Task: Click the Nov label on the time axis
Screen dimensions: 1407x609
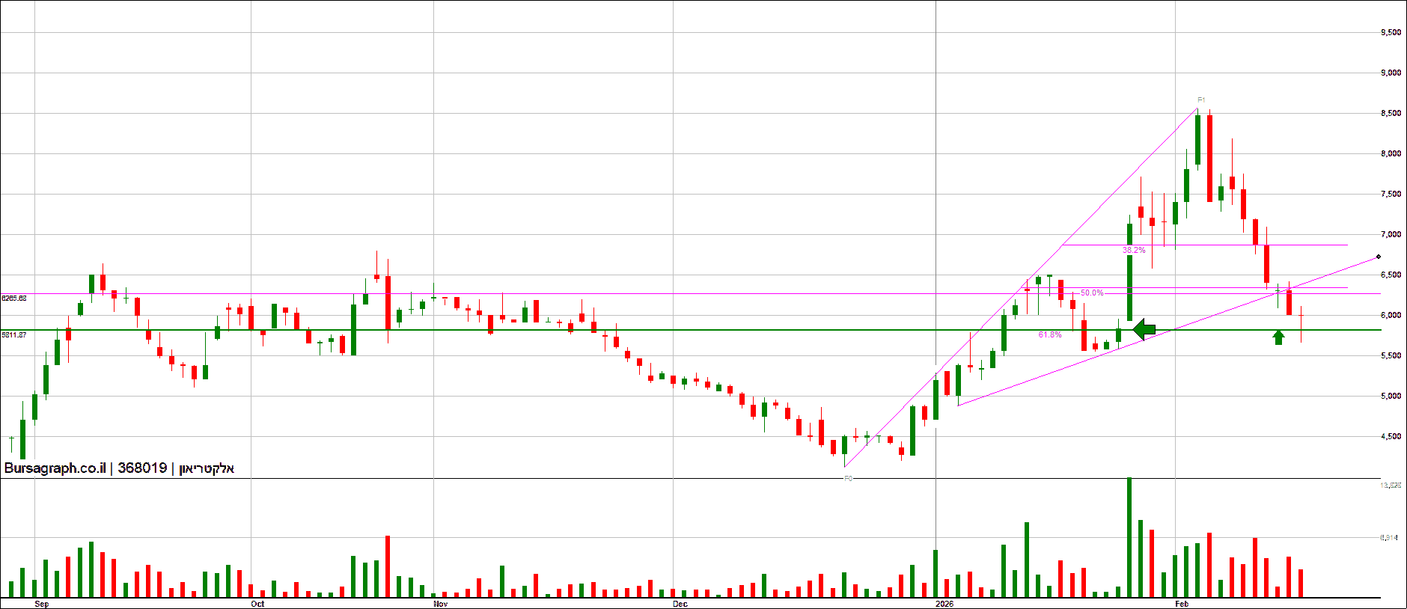Action: (440, 604)
